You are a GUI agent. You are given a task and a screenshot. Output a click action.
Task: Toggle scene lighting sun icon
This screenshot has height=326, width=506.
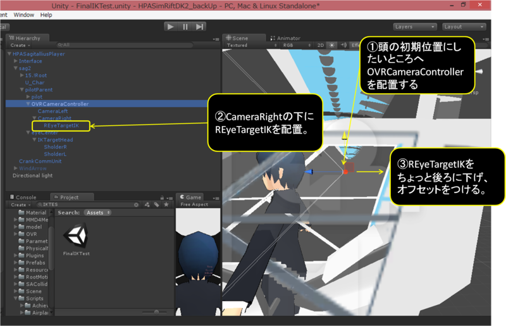(x=331, y=45)
